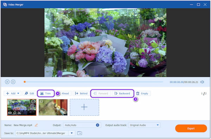Click scissors icon on first clip
211x139 pixels.
coord(19,113)
